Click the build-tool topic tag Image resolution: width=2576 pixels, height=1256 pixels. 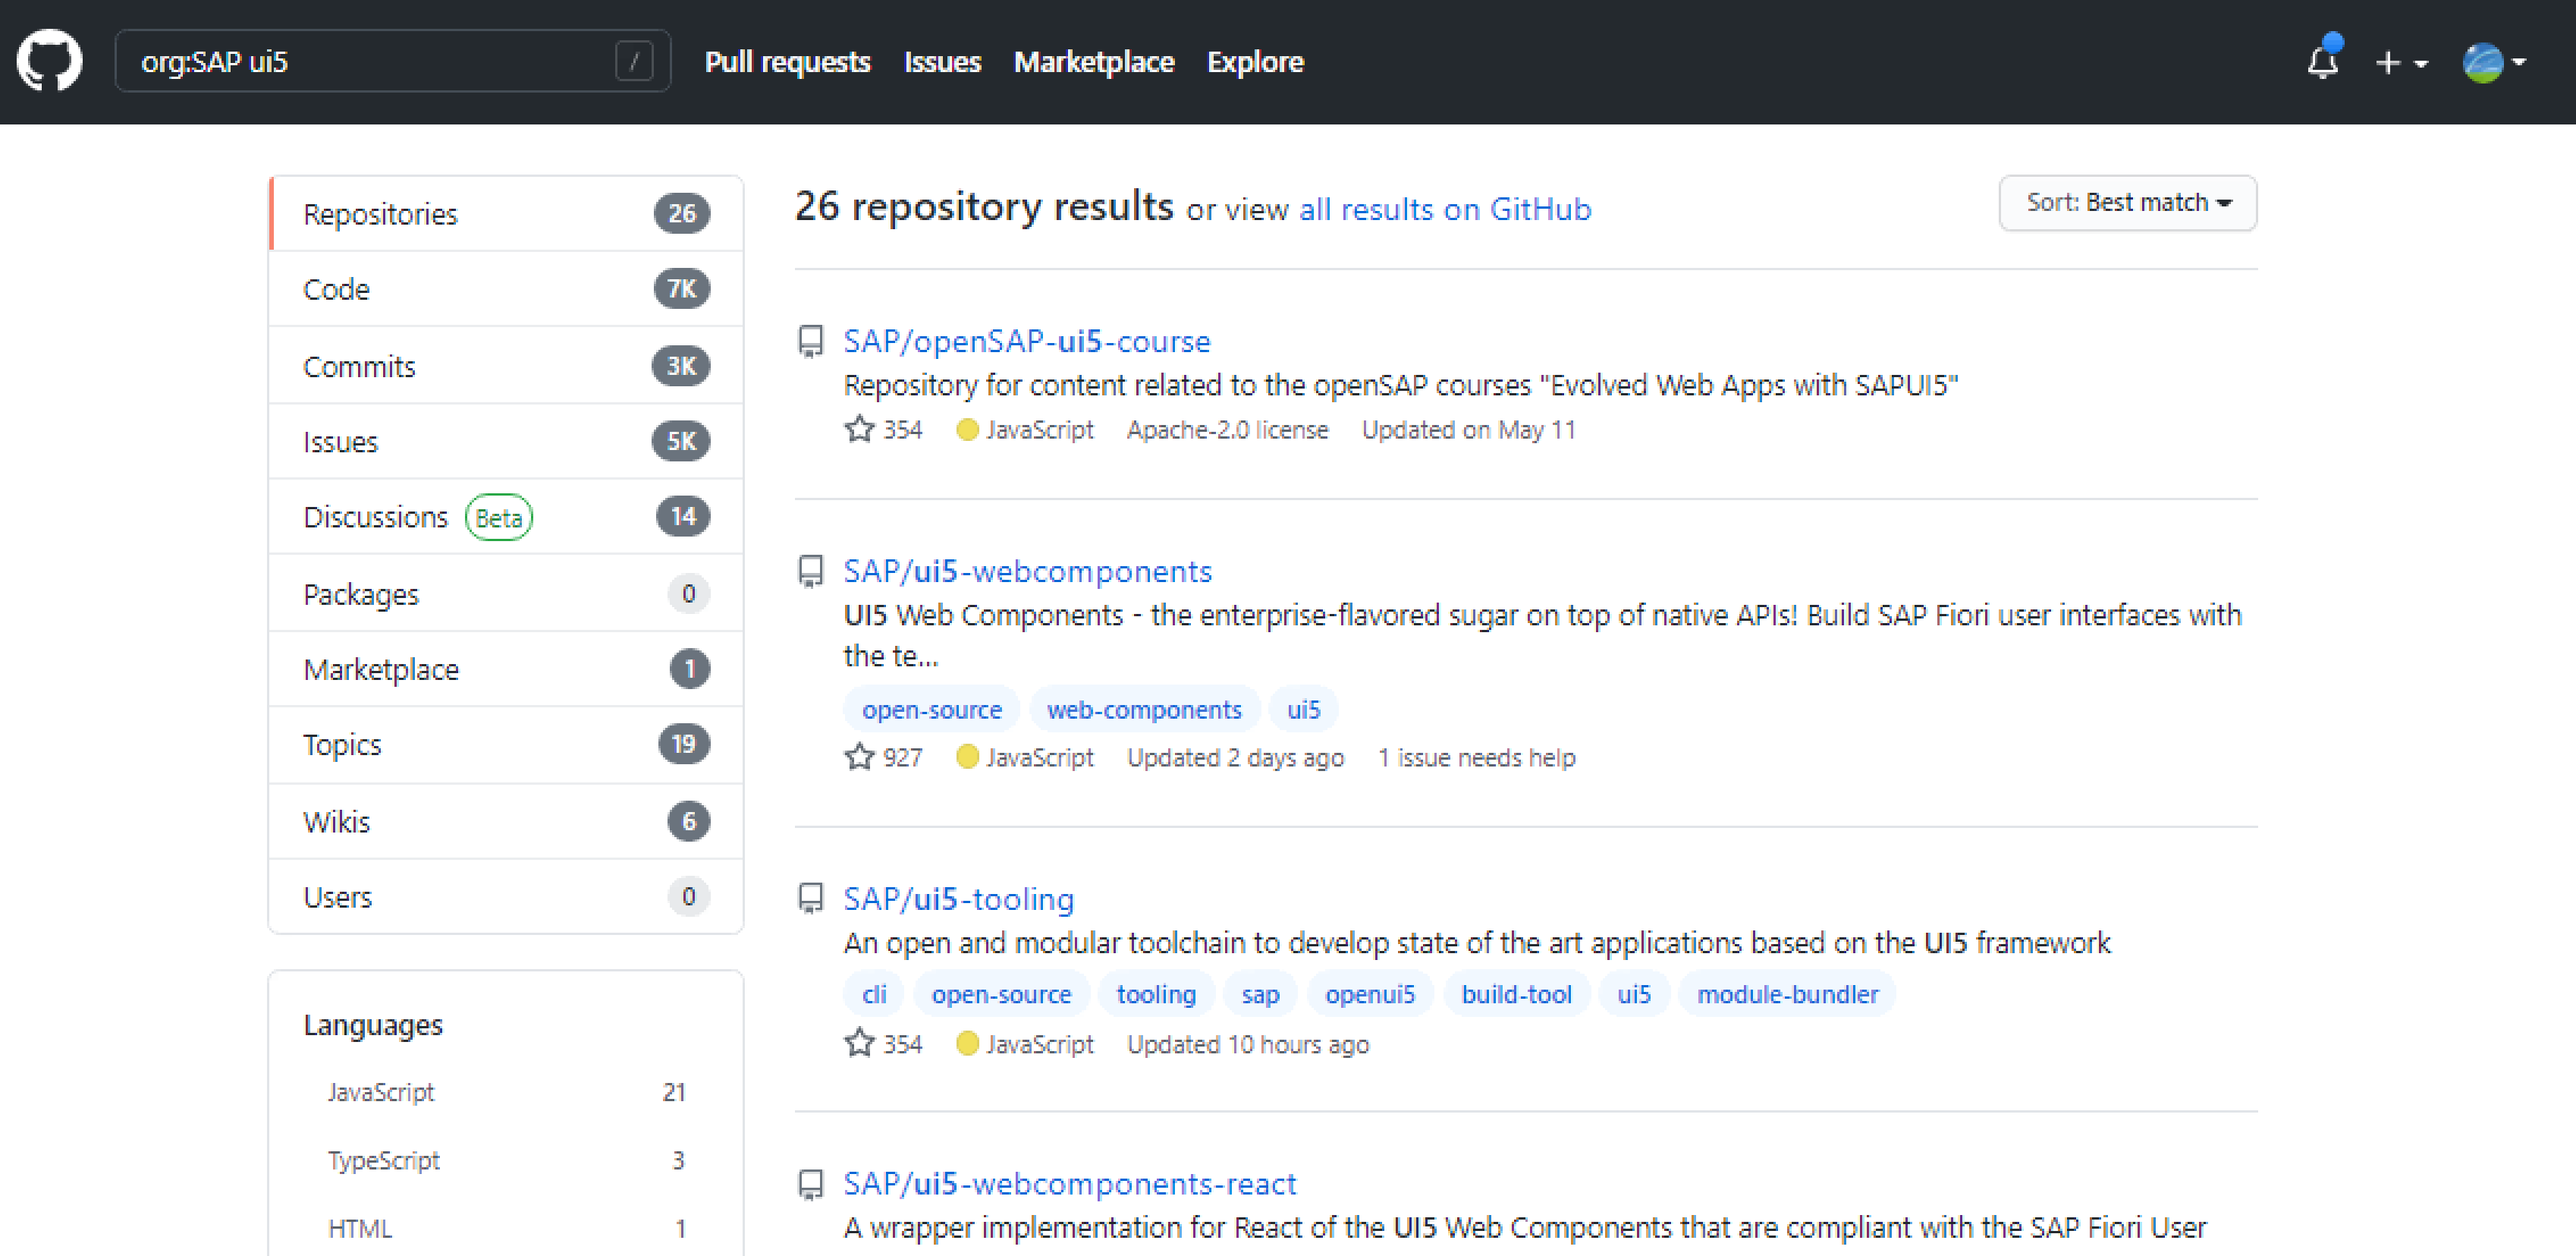tap(1516, 993)
